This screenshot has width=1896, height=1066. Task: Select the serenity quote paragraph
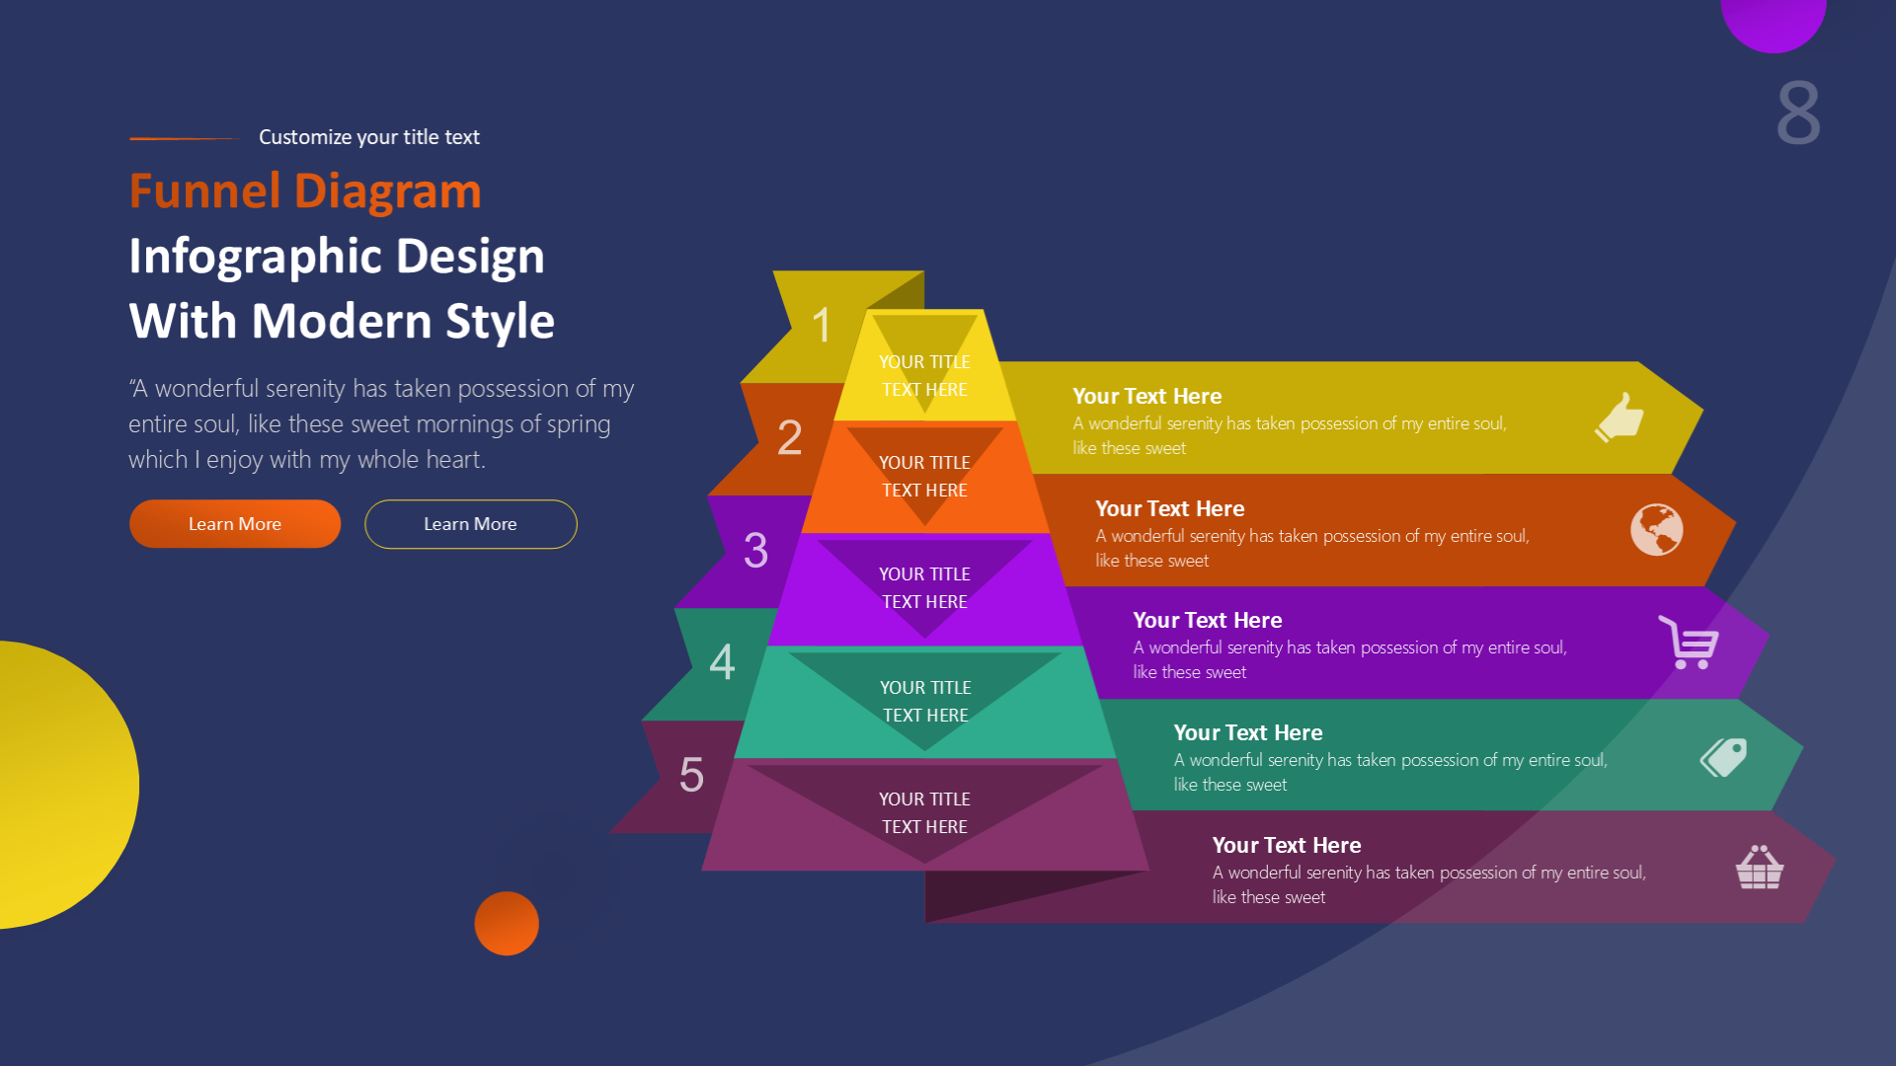(x=380, y=423)
